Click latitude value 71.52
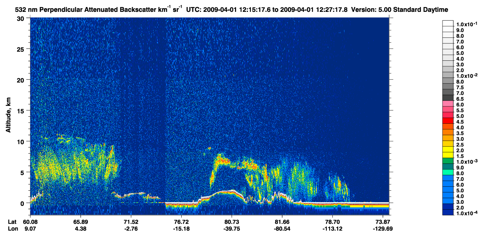This screenshot has width=481, height=247. tap(131, 221)
